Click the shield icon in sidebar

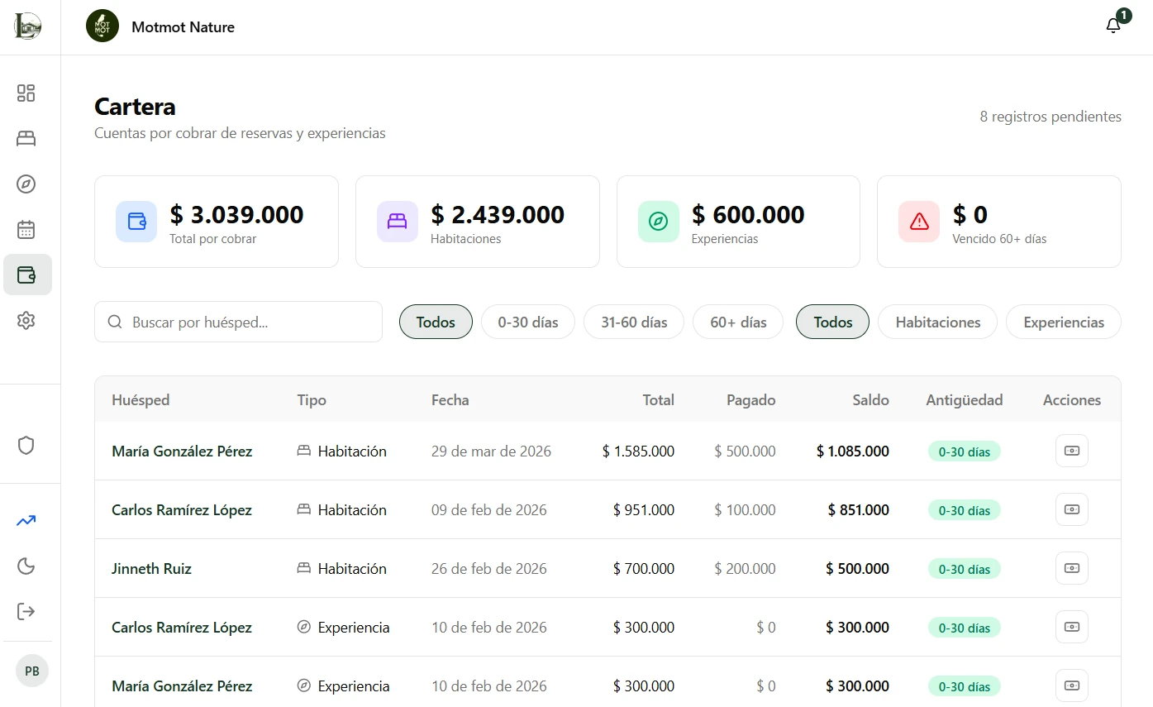point(26,446)
